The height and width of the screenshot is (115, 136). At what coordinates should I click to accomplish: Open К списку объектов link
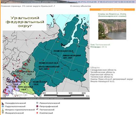pos(81,6)
